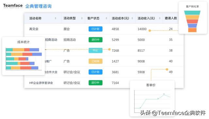Click the 中止 status tag
The width and height of the screenshot is (209, 119).
click(x=95, y=50)
